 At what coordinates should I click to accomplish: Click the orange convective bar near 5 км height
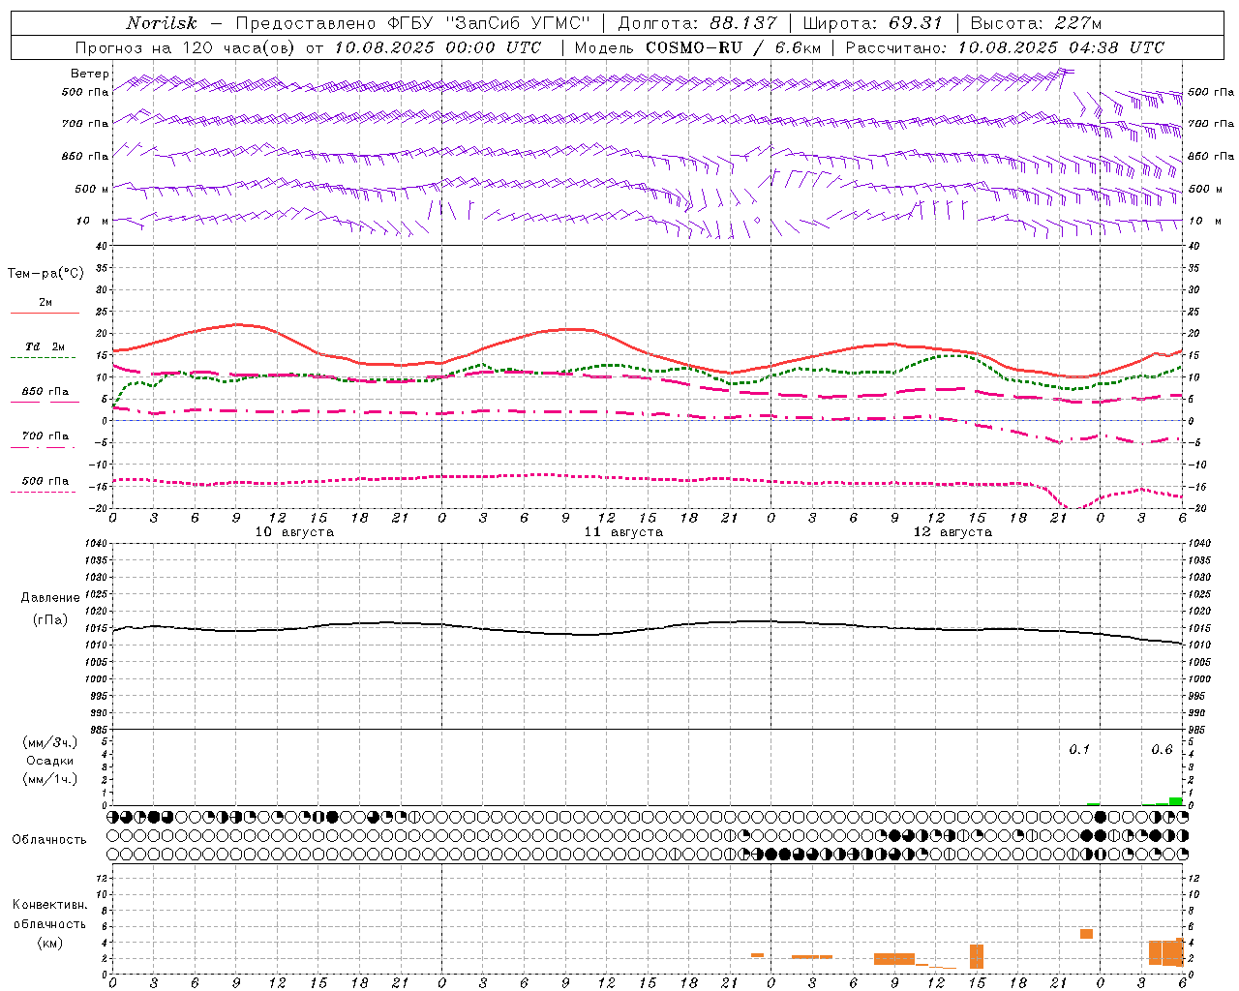[1086, 934]
